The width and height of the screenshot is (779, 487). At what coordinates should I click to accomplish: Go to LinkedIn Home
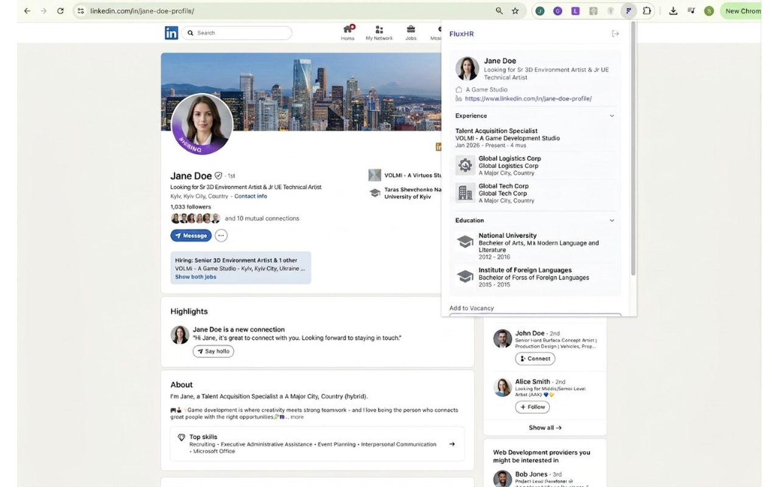(x=348, y=33)
